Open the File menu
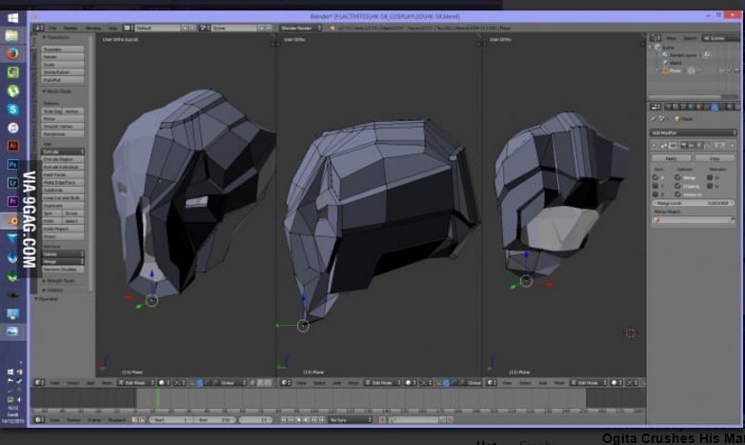Image resolution: width=745 pixels, height=445 pixels. (52, 28)
